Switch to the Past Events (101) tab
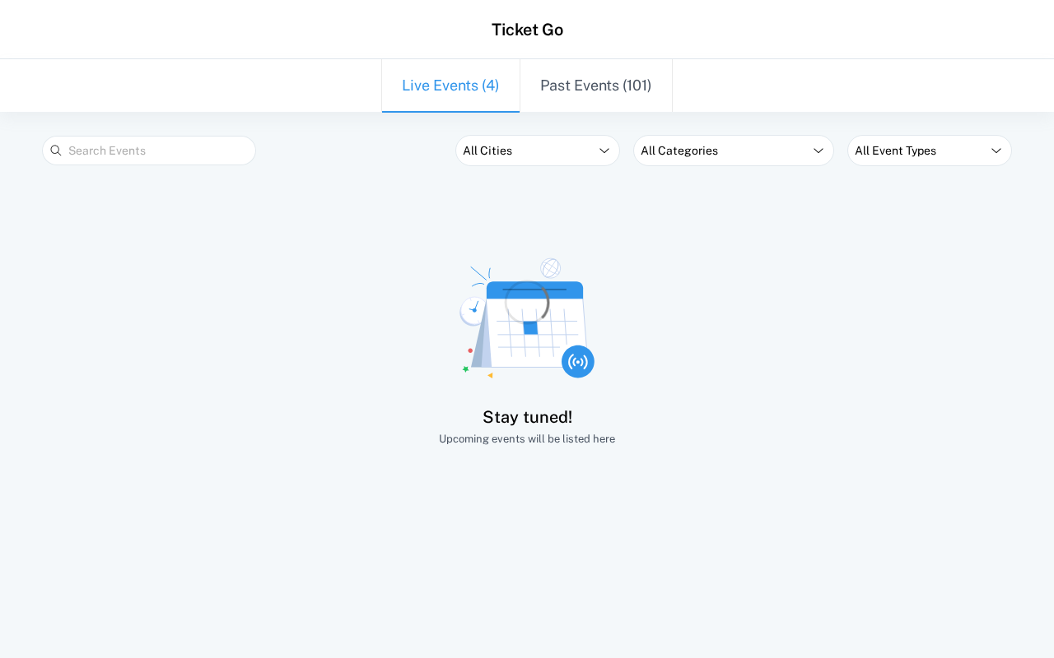This screenshot has height=658, width=1054. [596, 86]
